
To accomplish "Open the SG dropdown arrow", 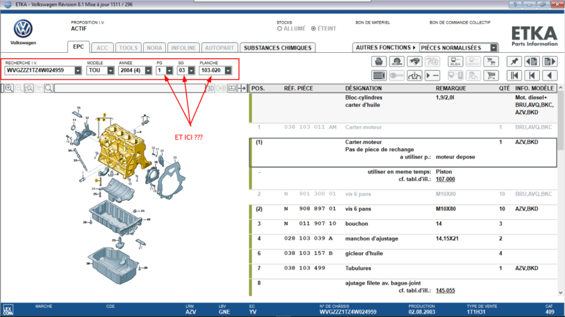I will point(191,71).
